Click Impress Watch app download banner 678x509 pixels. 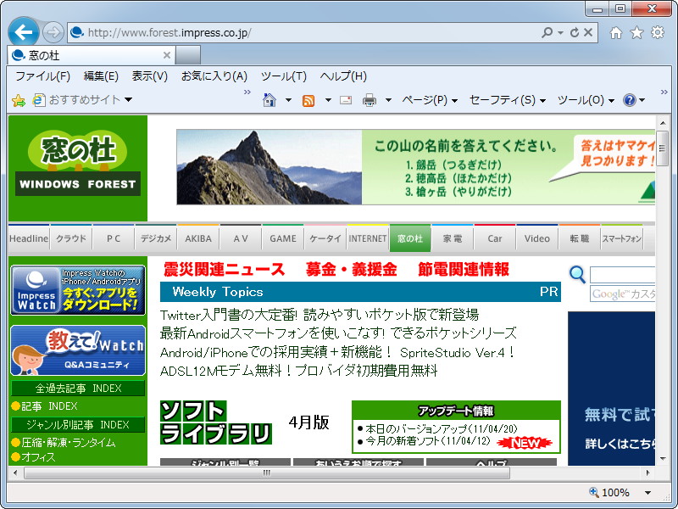78,290
